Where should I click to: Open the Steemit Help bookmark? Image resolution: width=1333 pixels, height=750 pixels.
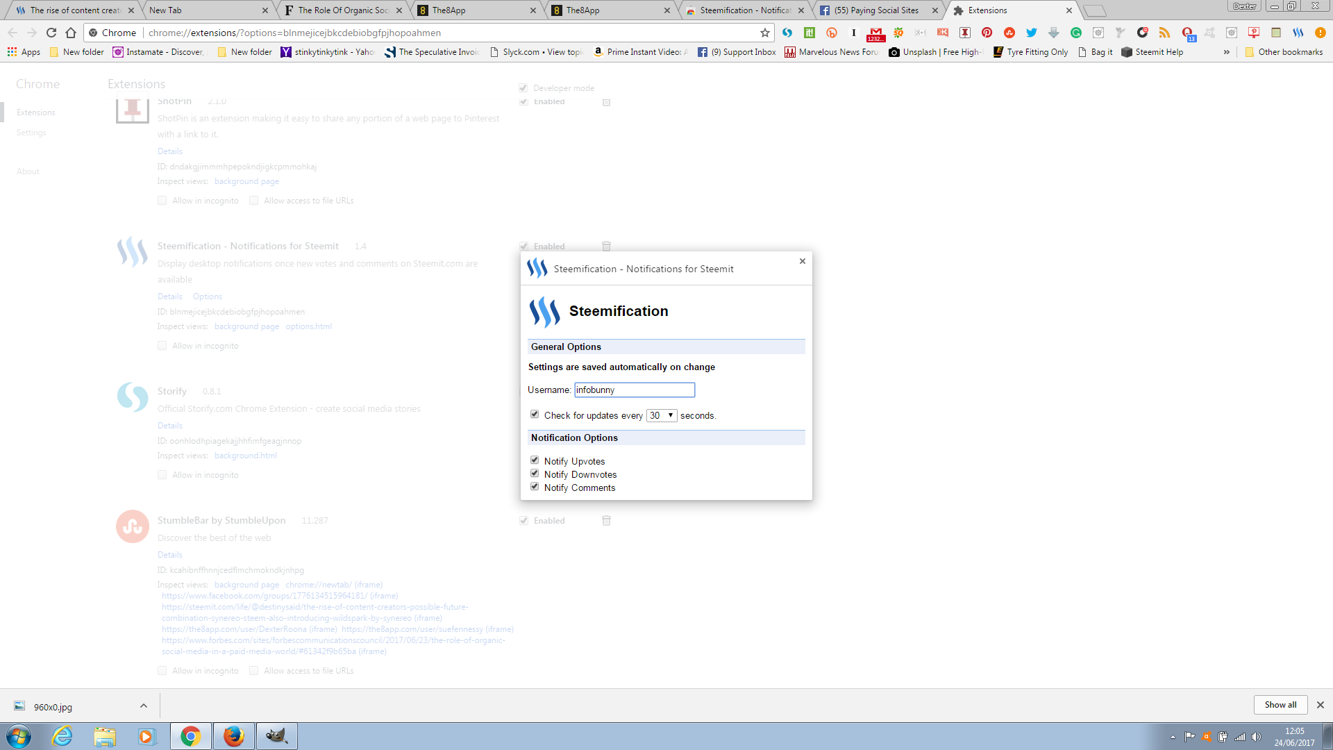click(1152, 52)
